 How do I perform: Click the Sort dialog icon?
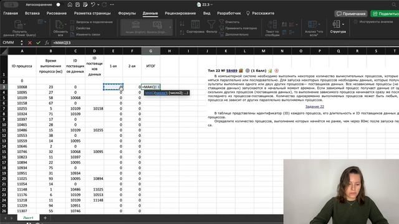tap(195, 25)
